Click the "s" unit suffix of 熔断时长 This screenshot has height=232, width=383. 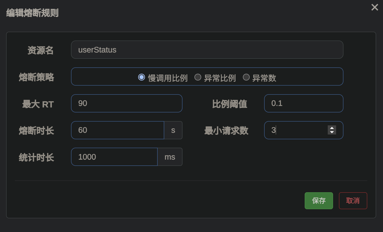pyautogui.click(x=173, y=130)
